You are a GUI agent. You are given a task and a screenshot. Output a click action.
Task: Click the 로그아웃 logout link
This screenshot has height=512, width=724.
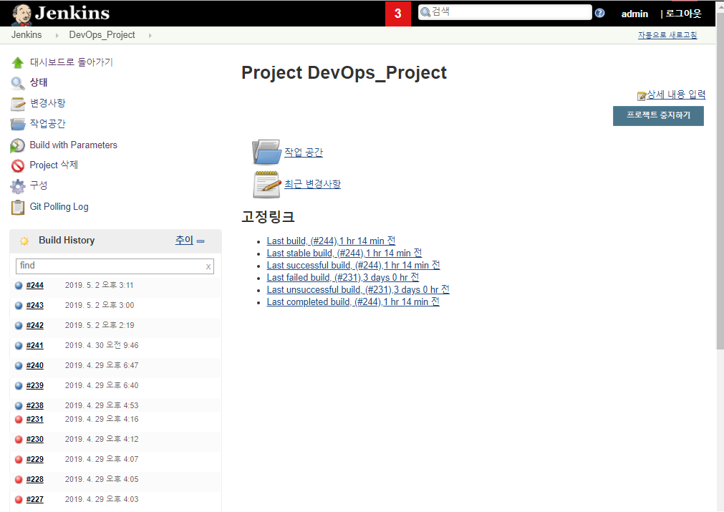[x=683, y=14]
